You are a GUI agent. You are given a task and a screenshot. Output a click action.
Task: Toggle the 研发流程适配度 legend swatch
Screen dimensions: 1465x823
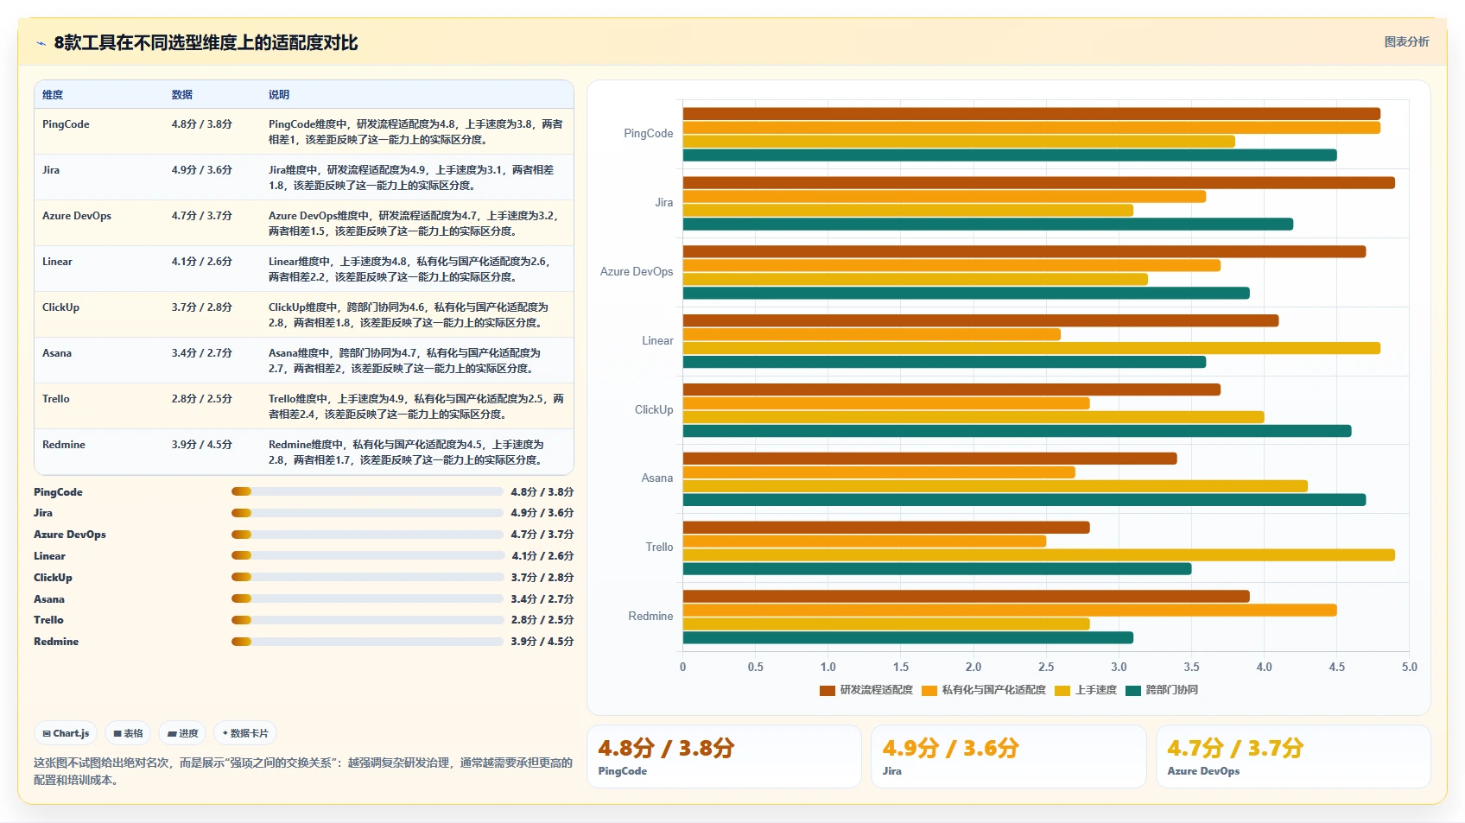pos(827,690)
